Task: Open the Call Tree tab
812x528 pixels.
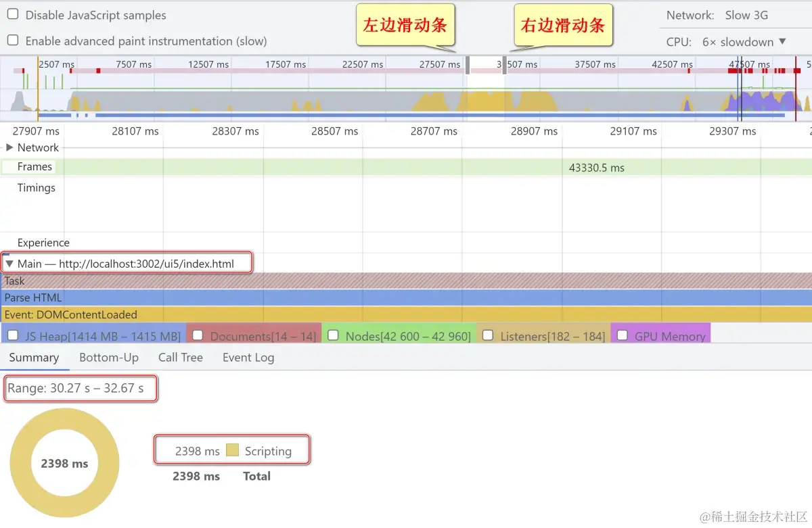Action: [x=181, y=358]
